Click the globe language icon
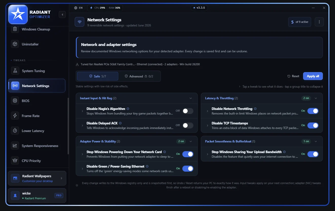Viewport: 335px width, 211px height. click(x=76, y=8)
